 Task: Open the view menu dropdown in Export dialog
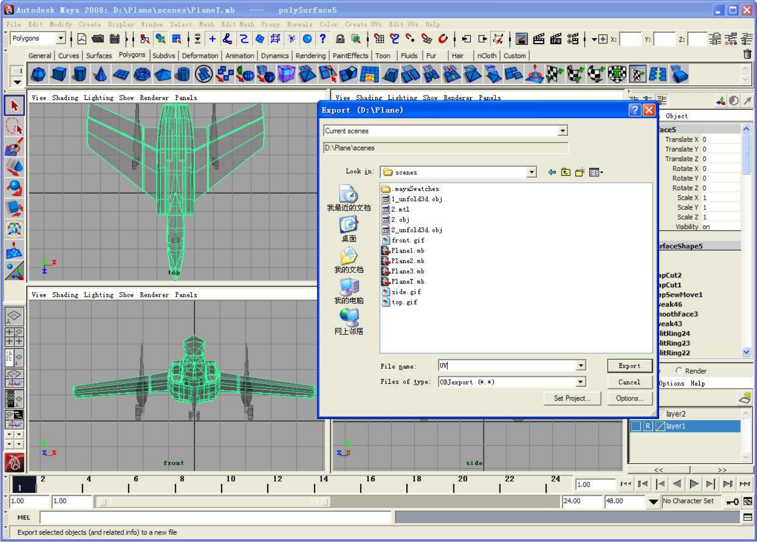pos(596,172)
